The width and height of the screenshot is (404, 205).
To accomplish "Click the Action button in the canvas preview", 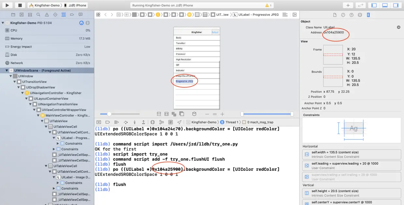I will click(215, 32).
